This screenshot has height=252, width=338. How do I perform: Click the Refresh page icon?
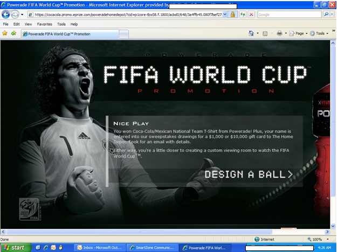coord(243,15)
